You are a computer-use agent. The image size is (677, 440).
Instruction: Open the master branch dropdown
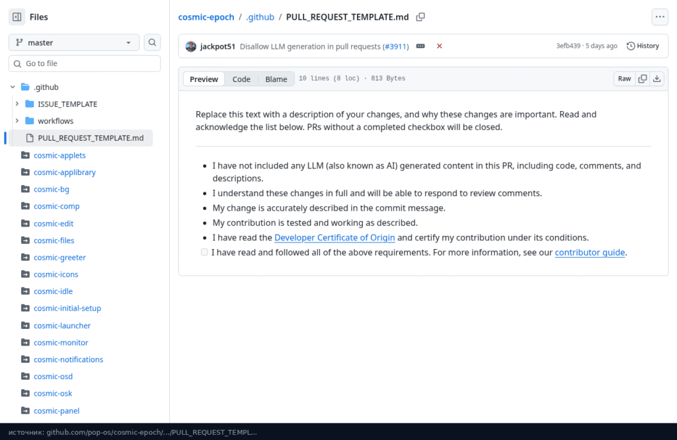74,42
